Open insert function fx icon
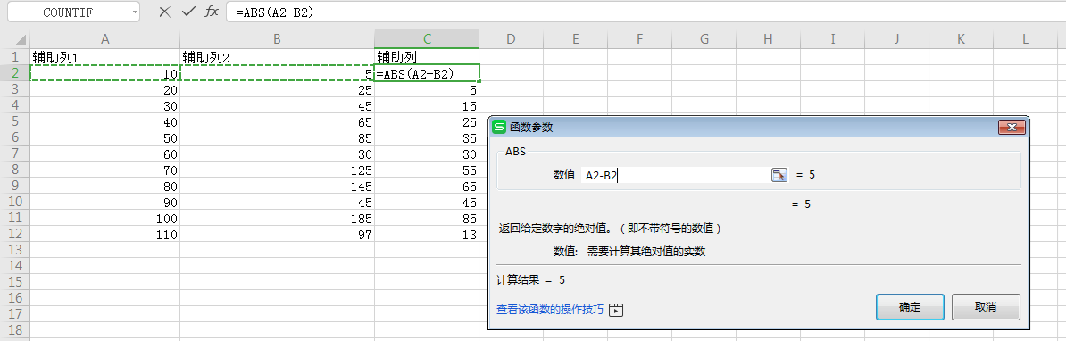 (212, 12)
